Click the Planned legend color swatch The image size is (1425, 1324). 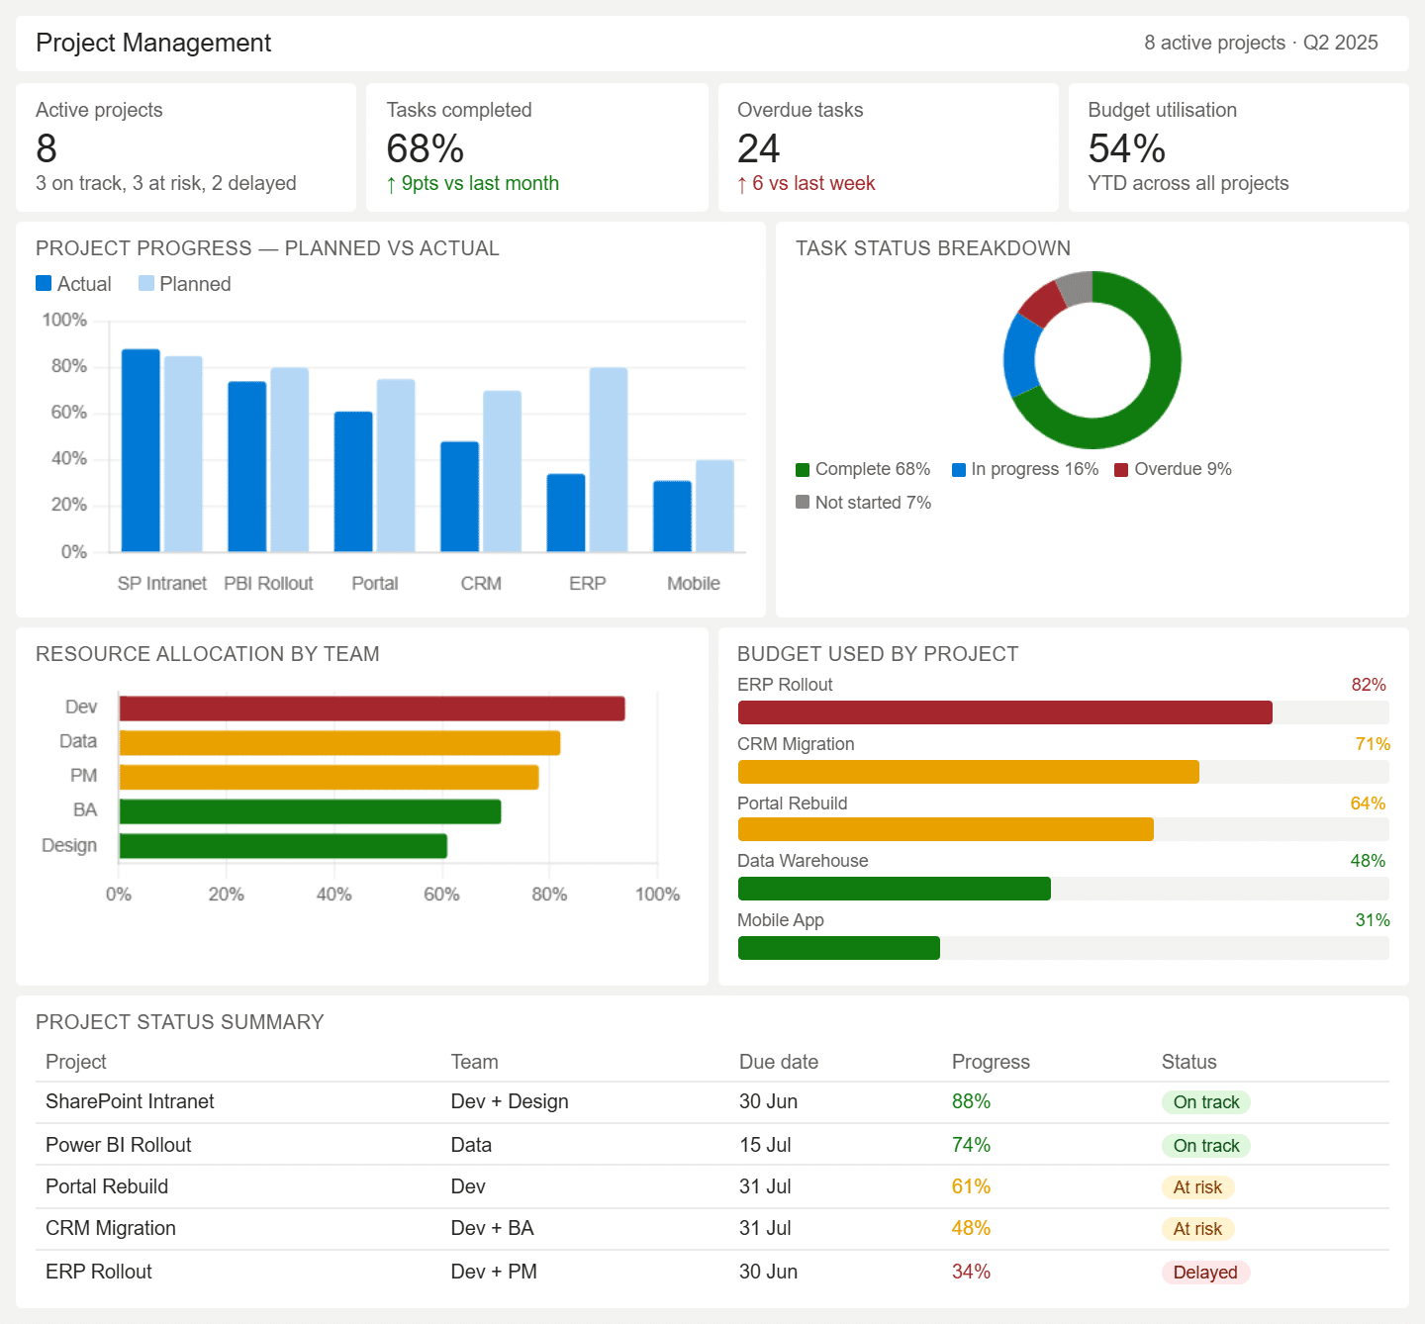click(x=146, y=283)
